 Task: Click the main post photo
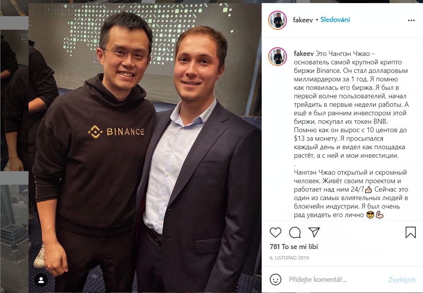pyautogui.click(x=145, y=148)
